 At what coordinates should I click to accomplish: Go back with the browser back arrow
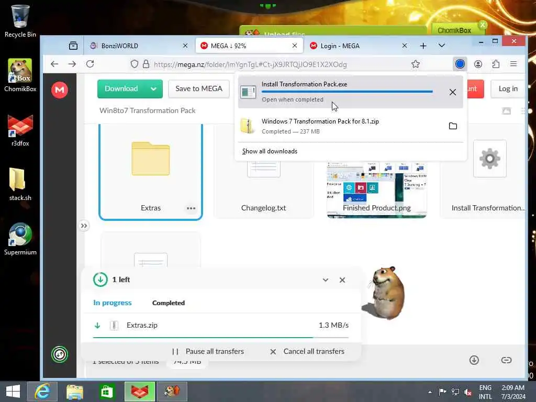54,64
